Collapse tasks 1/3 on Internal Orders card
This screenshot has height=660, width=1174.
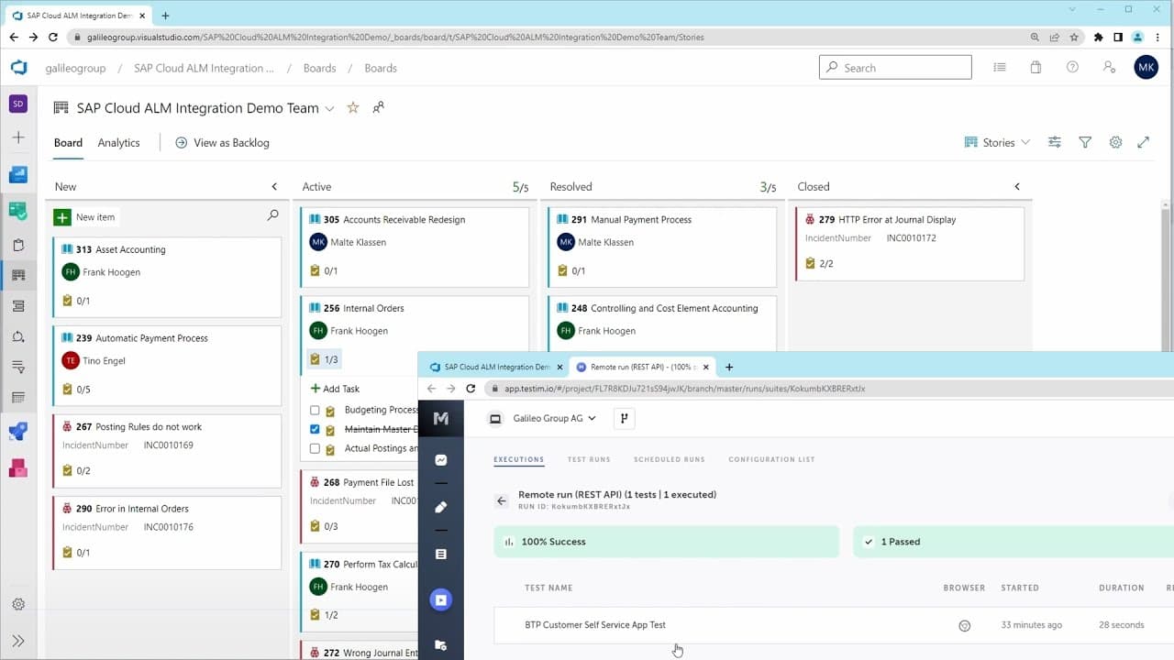click(x=325, y=359)
